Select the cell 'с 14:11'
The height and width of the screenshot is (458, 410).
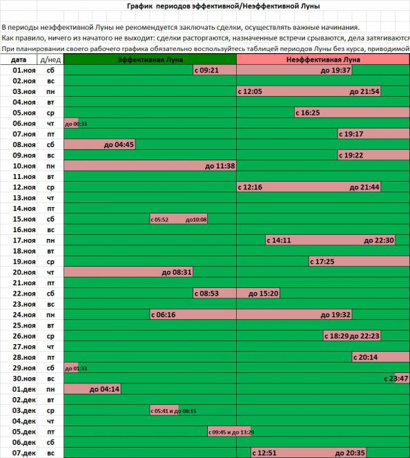coord(278,240)
